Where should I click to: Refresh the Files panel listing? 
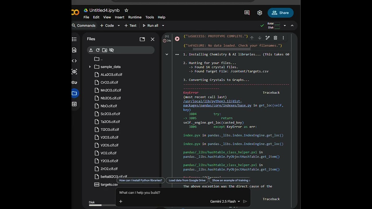coord(98,50)
